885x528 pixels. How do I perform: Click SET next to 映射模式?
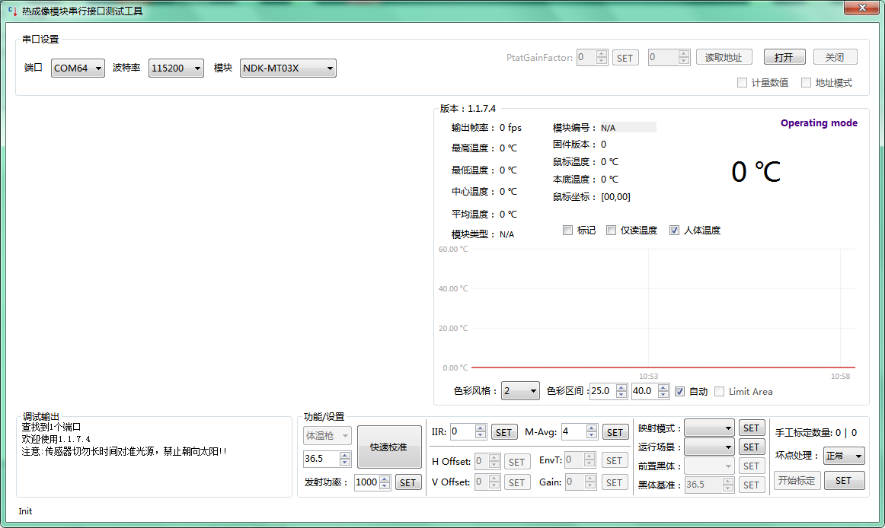[x=752, y=428]
